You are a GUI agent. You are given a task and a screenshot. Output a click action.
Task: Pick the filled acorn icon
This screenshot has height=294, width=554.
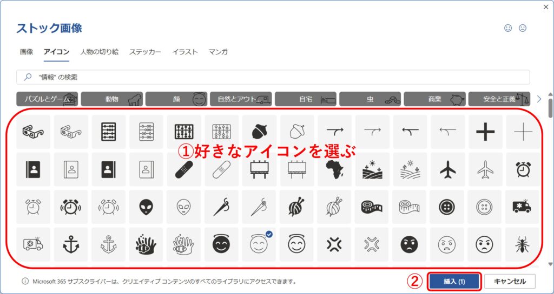[x=259, y=132]
